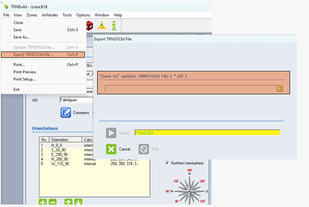The height and width of the screenshot is (207, 309).
Task: Click the green minus remove orientation icon
Action: (x=52, y=203)
